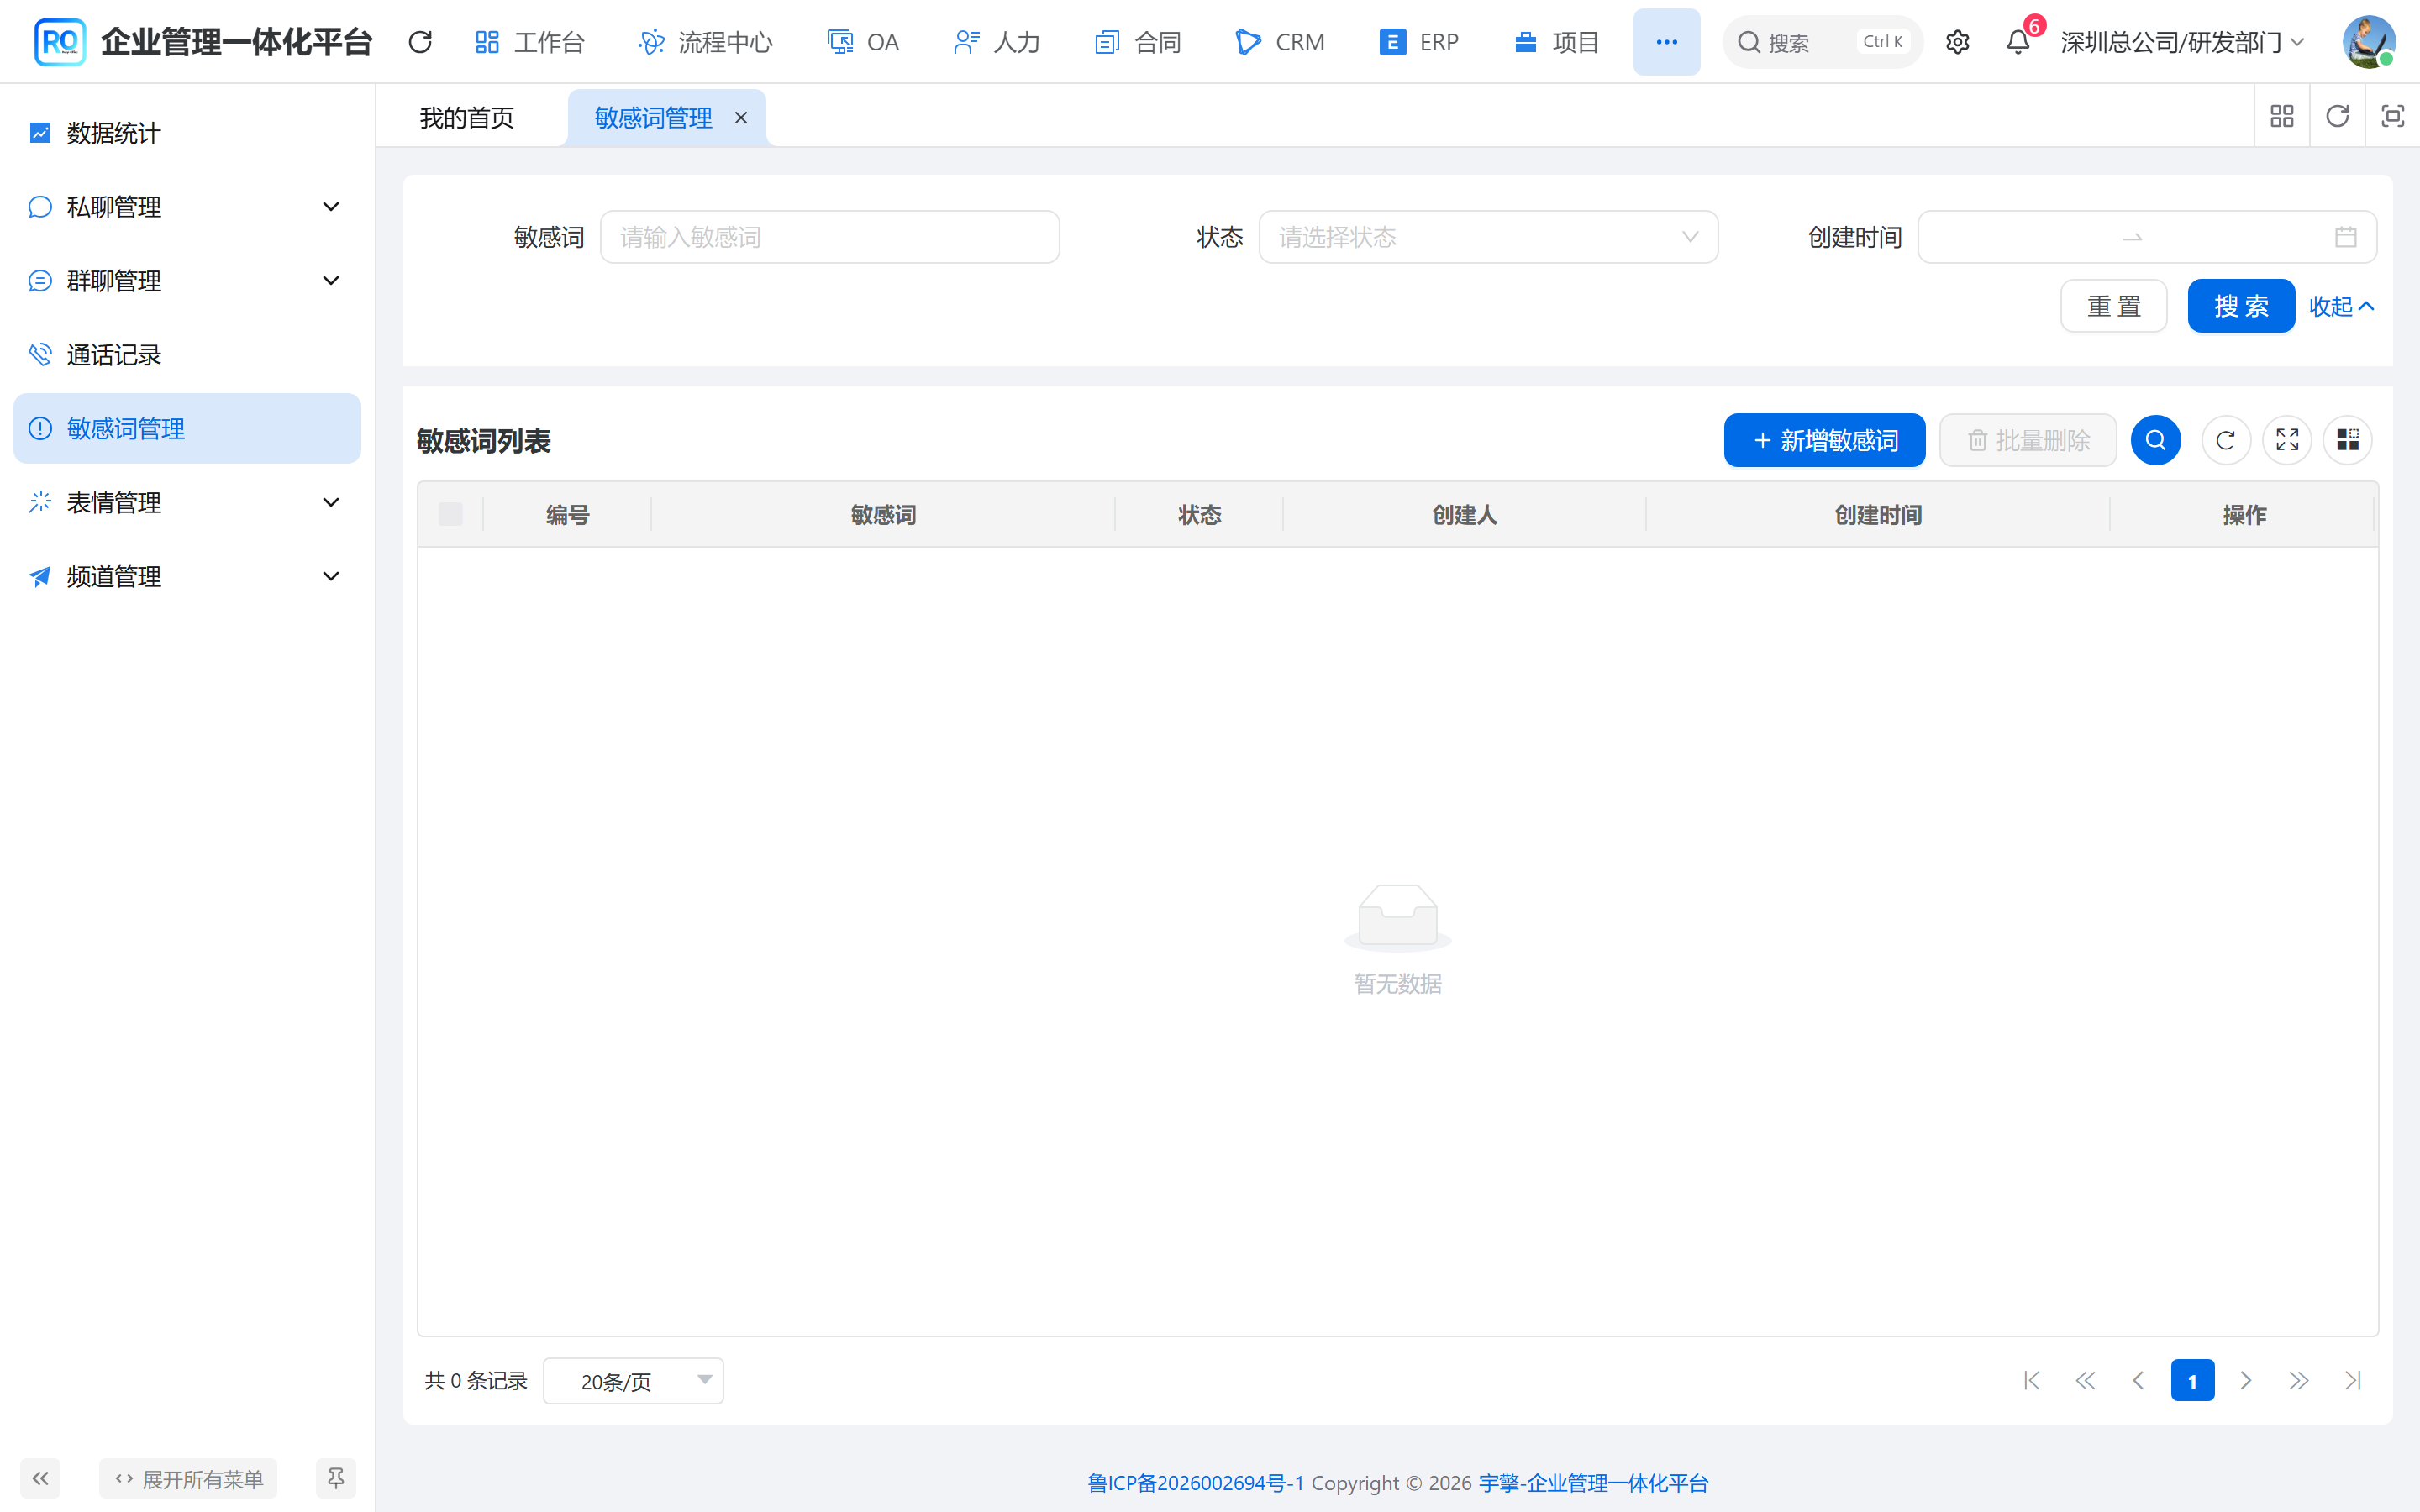Open the settings gear icon

coord(1957,42)
